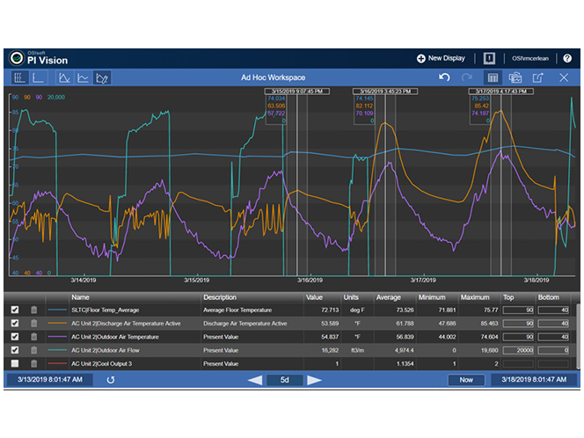This screenshot has height=438, width=584.
Task: Sort by the Maximum column header
Action: 475,297
